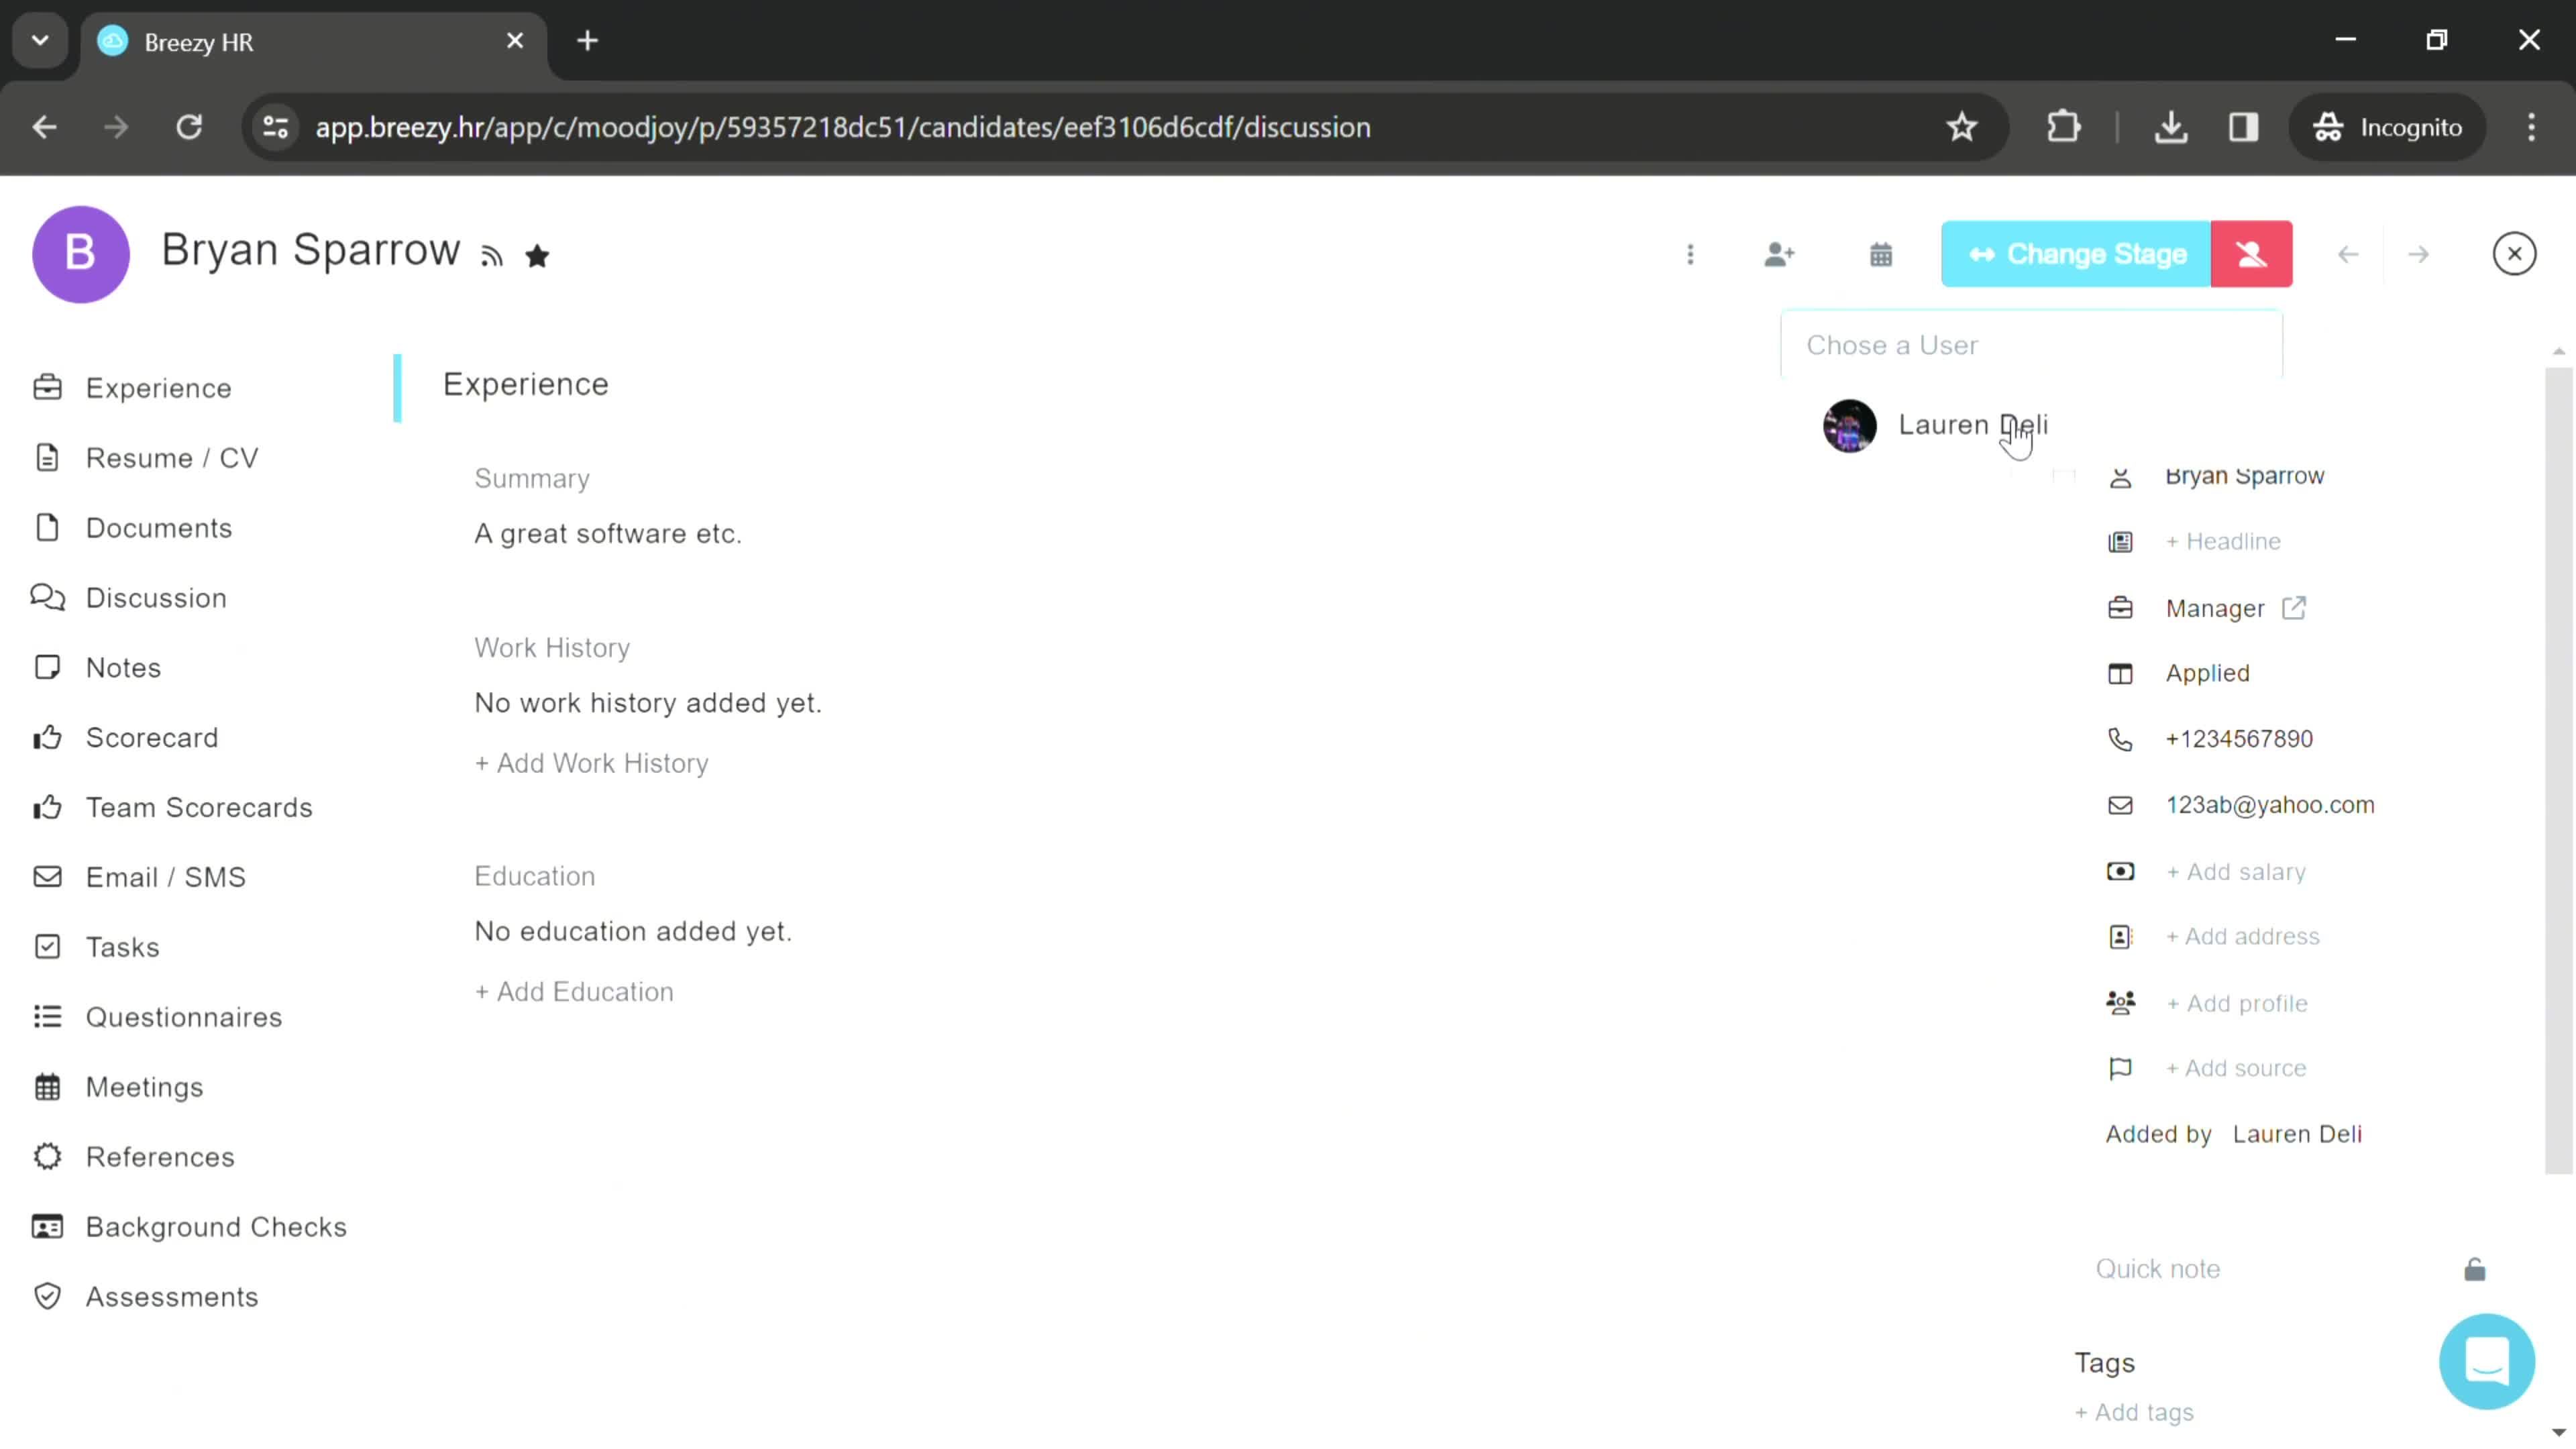This screenshot has width=2576, height=1449.
Task: Click the forward navigation arrow icon
Action: [2418, 253]
